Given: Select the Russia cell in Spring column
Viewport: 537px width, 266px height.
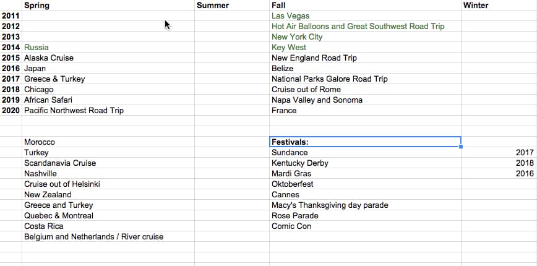Looking at the screenshot, I should pyautogui.click(x=108, y=47).
